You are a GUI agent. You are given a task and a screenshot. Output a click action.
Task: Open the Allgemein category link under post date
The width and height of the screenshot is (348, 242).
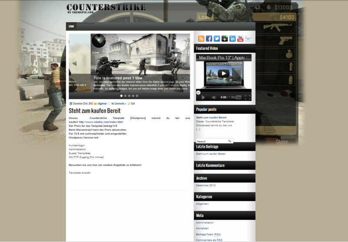coord(102,104)
